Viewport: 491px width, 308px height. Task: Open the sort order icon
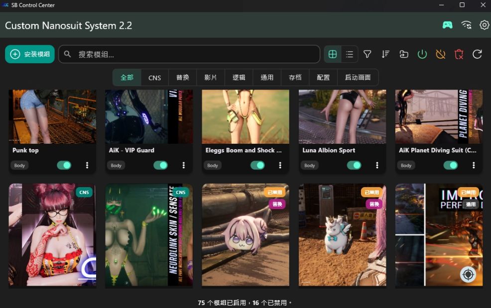pyautogui.click(x=385, y=54)
